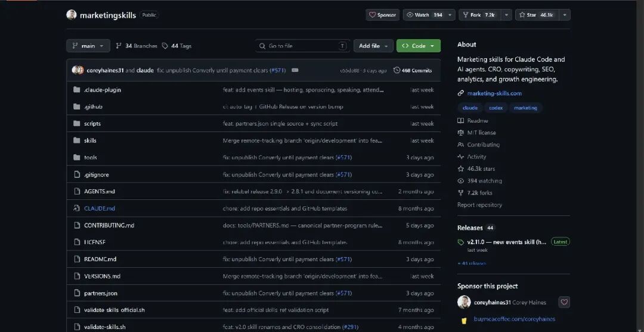Viewport: 644px width, 332px height.
Task: Click the file icon beside validate-skills-official.sh
Action: click(76, 310)
